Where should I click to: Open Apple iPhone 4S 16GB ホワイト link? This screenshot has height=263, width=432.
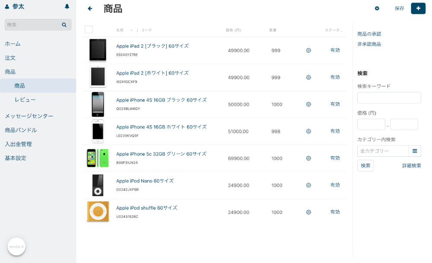pyautogui.click(x=162, y=127)
